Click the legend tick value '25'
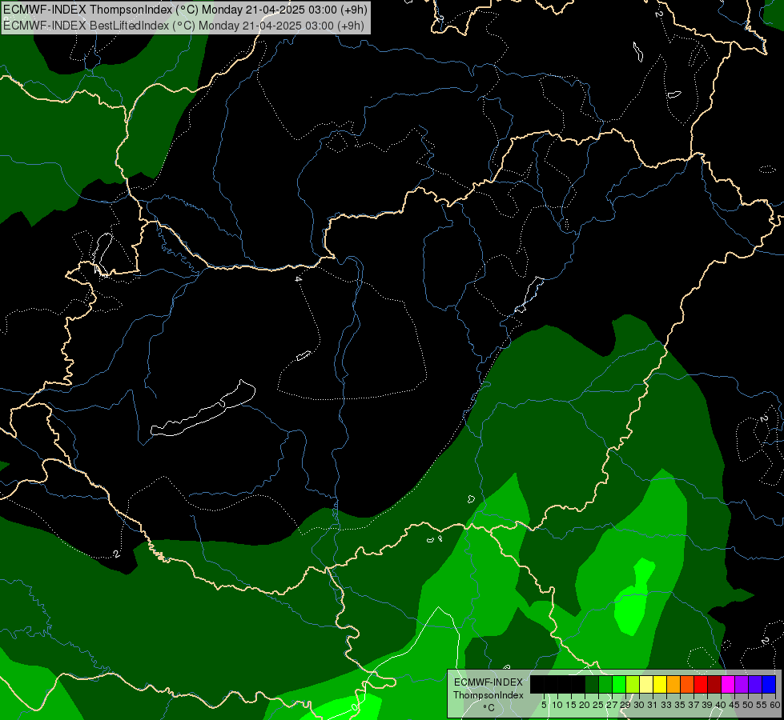Image resolution: width=784 pixels, height=720 pixels. (598, 705)
